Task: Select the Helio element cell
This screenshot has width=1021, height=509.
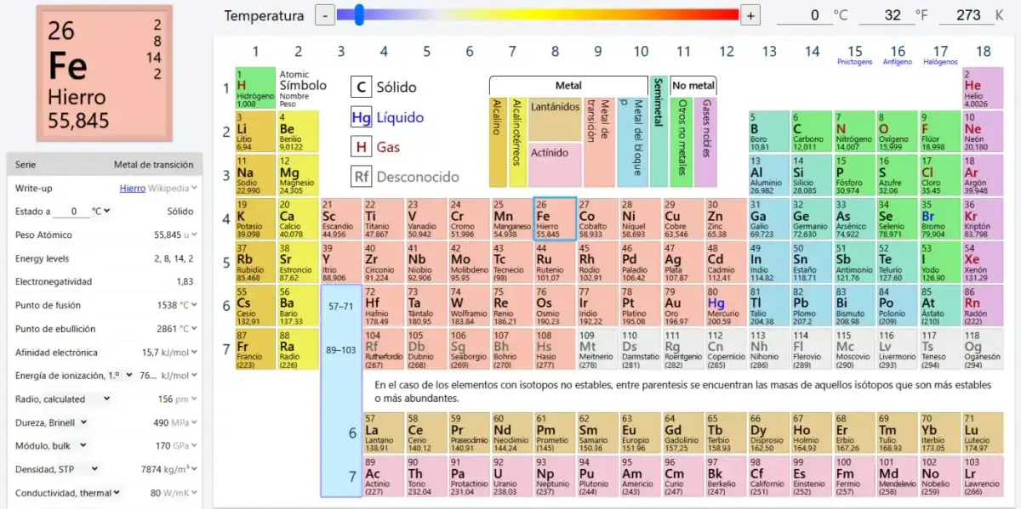Action: [983, 88]
